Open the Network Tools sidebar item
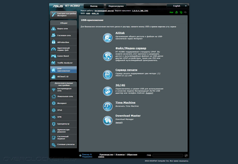The image size is (238, 164). click(63, 144)
